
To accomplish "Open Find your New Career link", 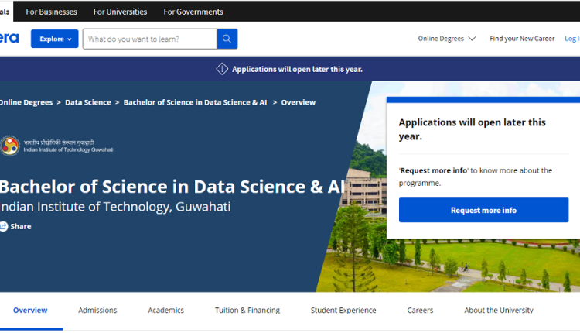I will 522,39.
